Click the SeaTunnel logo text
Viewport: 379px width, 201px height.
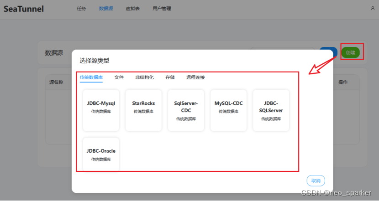coord(24,9)
